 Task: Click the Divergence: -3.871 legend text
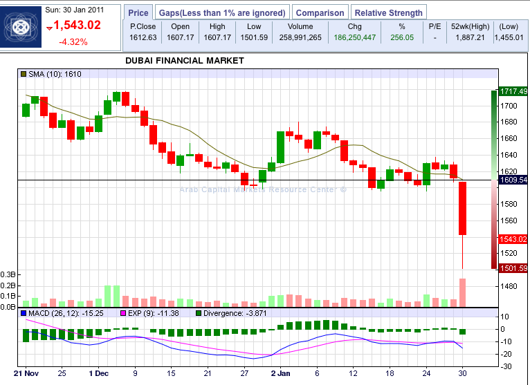click(x=235, y=313)
